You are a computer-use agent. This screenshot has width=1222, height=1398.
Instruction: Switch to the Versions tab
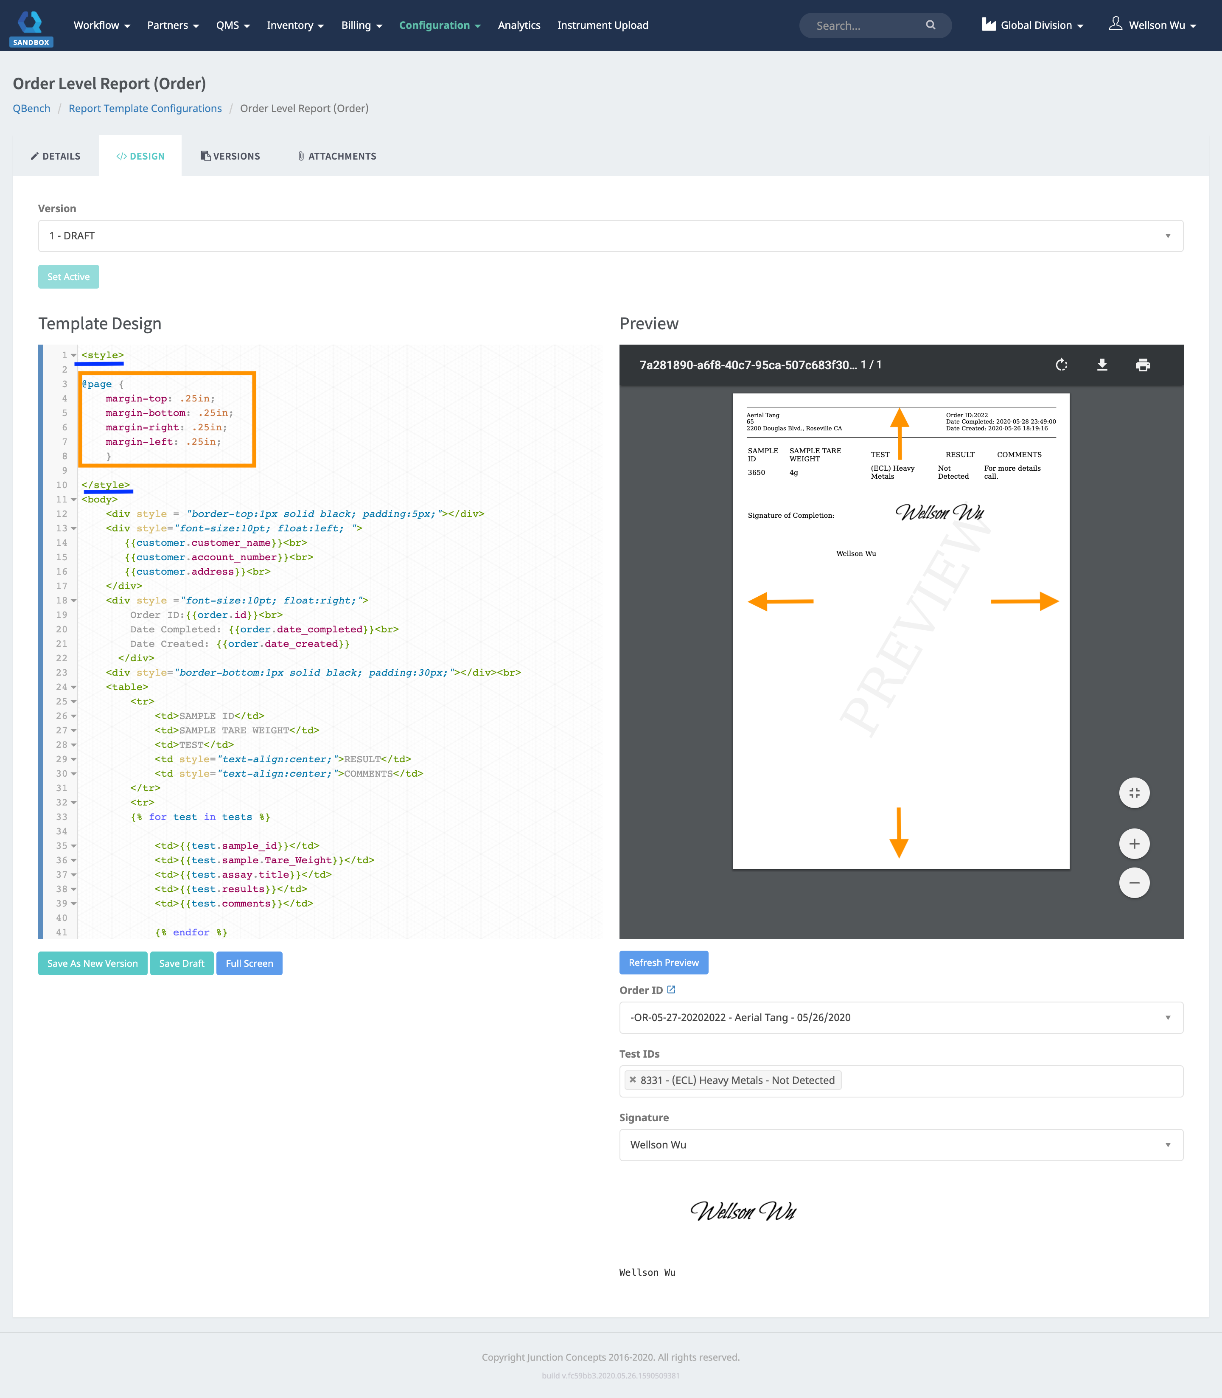tap(230, 155)
